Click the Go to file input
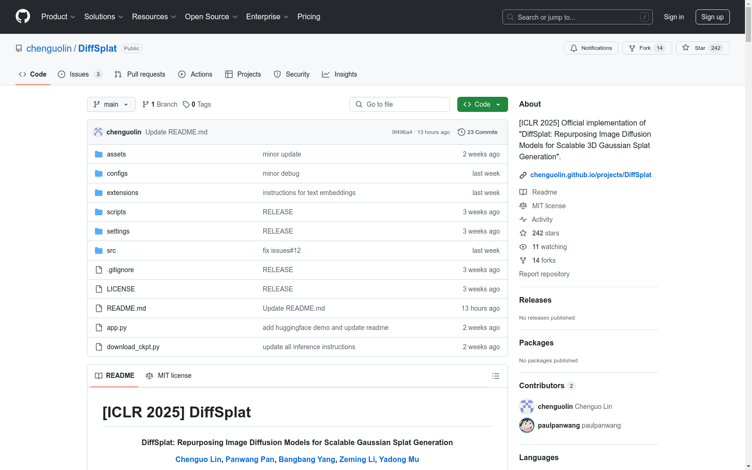The height and width of the screenshot is (470, 752). (x=399, y=104)
